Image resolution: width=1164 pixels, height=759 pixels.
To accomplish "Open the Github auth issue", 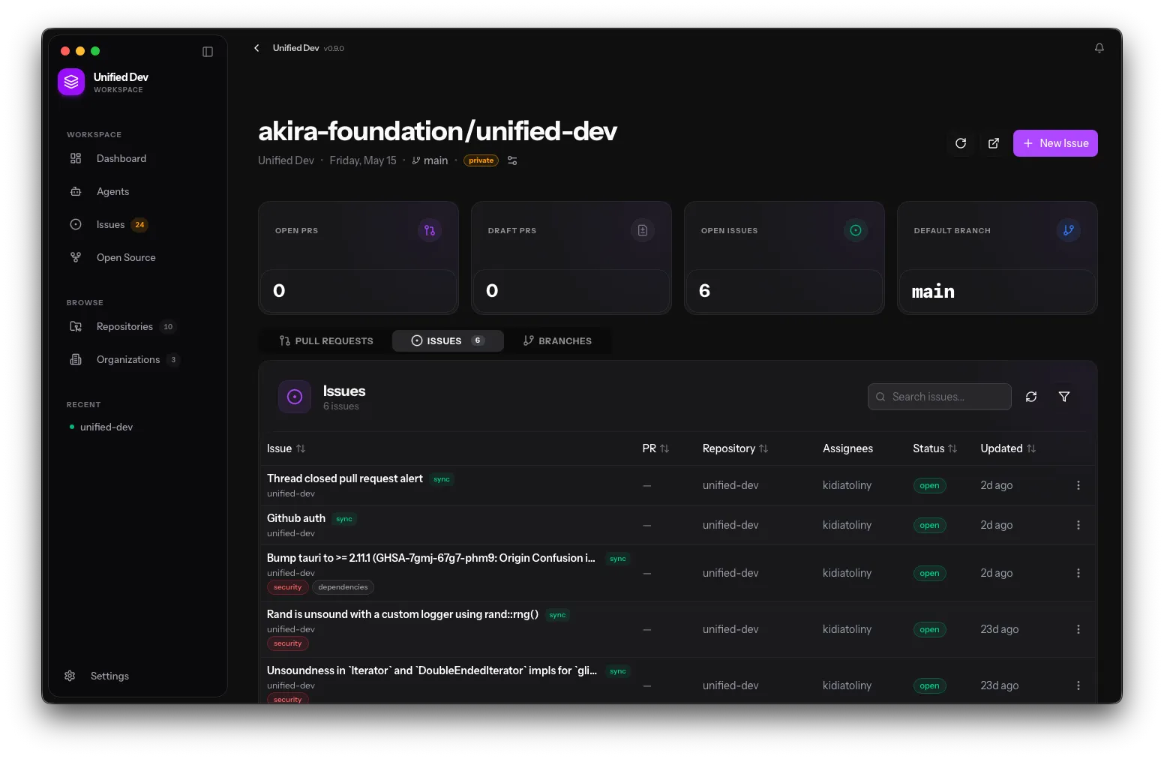I will point(296,518).
